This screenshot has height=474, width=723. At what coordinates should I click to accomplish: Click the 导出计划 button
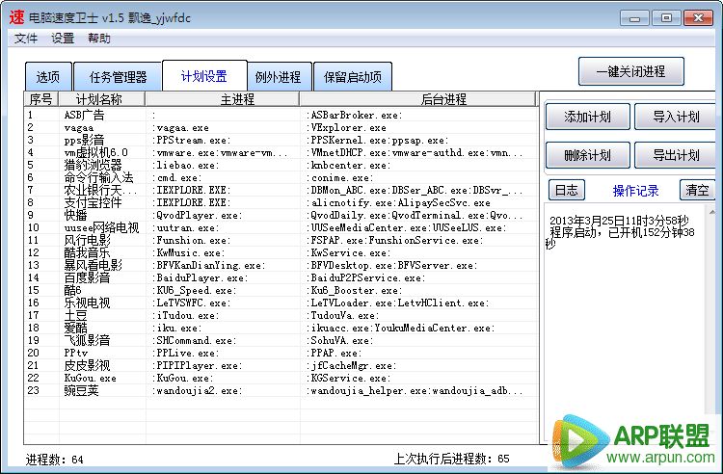676,155
